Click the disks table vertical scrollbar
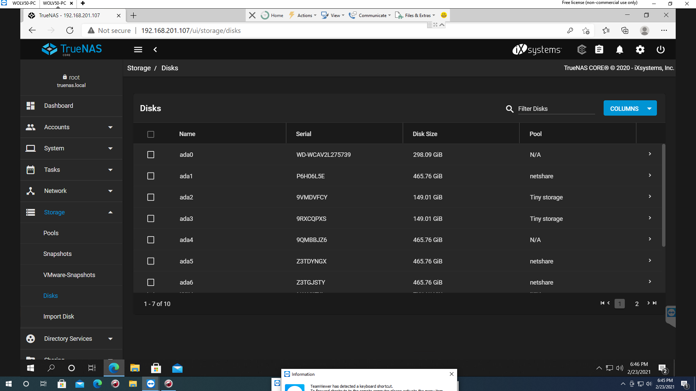 click(663, 195)
